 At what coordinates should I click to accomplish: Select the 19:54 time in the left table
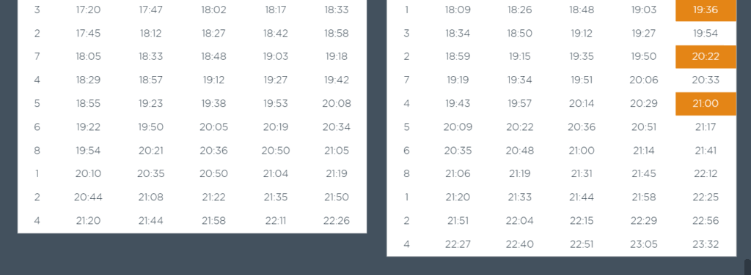tap(88, 151)
